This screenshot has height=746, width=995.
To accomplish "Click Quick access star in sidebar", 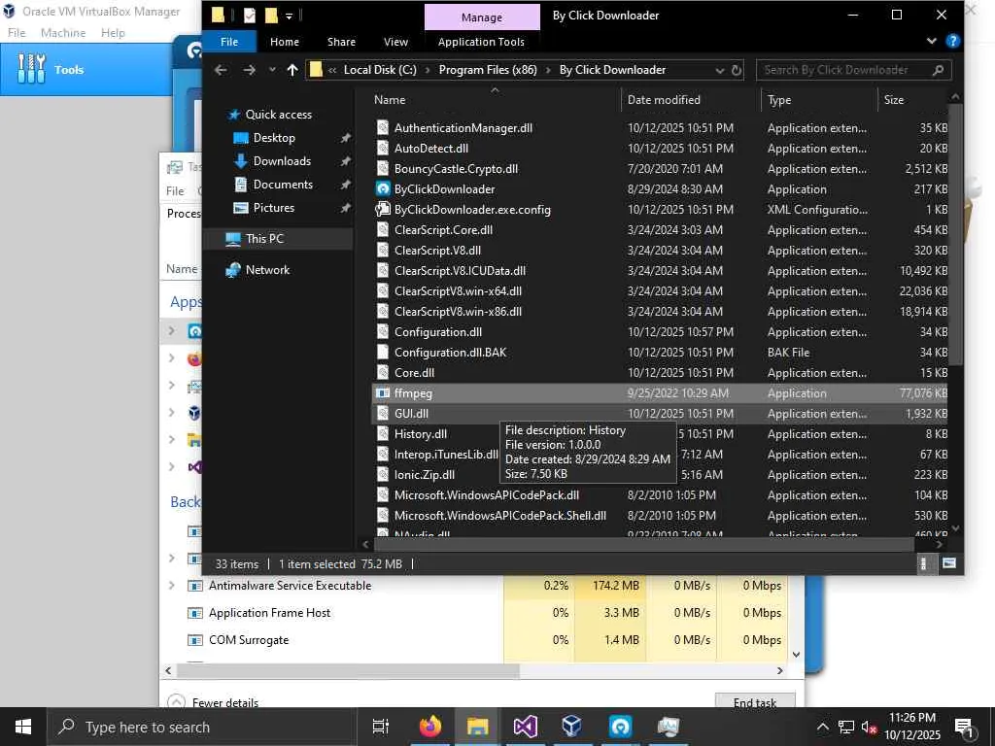I will point(233,115).
